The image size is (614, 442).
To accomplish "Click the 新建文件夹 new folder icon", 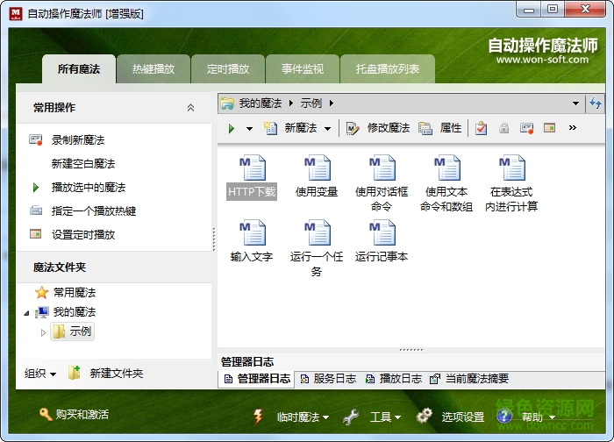I will tap(75, 373).
